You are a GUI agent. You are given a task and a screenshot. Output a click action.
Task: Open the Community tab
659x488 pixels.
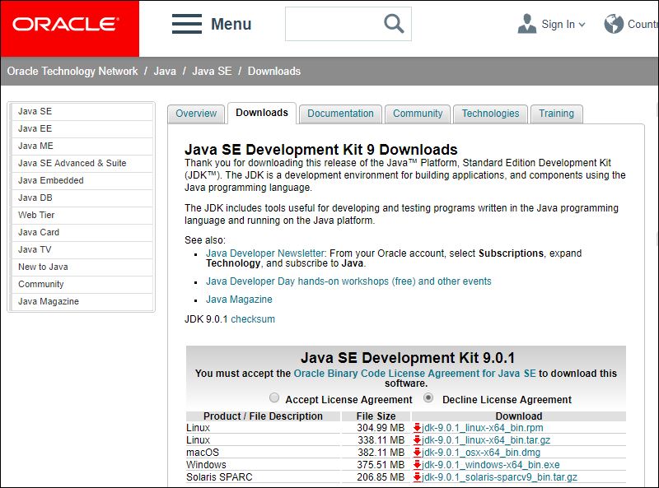tap(418, 114)
